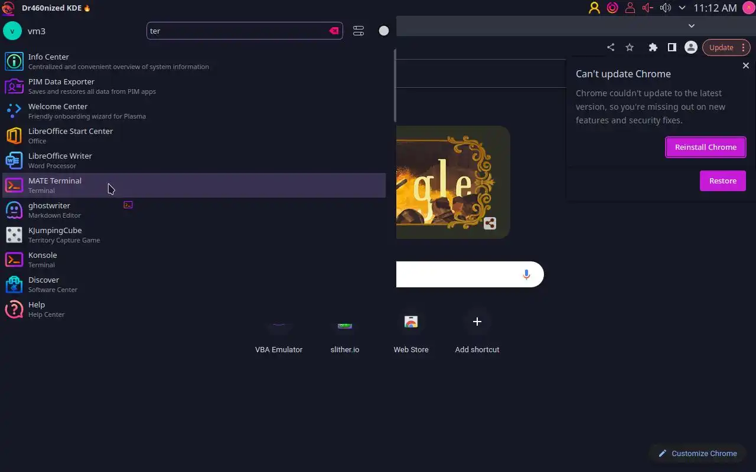This screenshot has width=756, height=472.
Task: Open the Dr460nized KDE launcher icon
Action: [8, 8]
